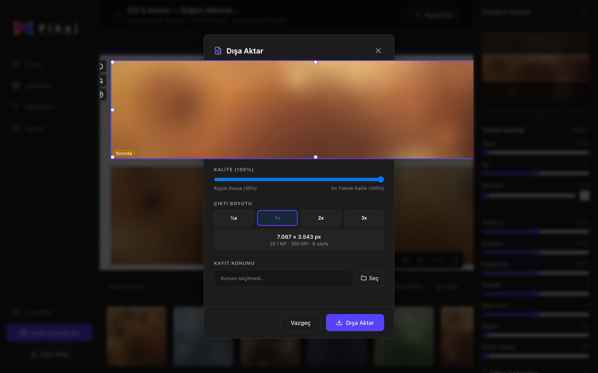This screenshot has height=373, width=598.
Task: Cancel export with Vazgeç button
Action: pos(300,323)
